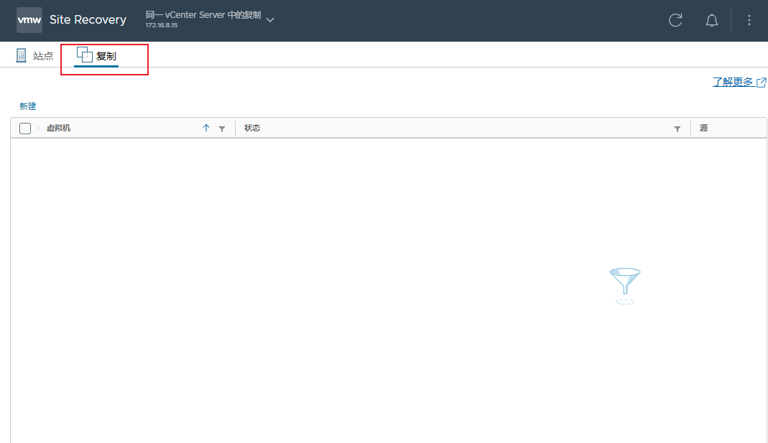768x443 pixels.
Task: Click the 172.16.8.15 address text
Action: coord(162,25)
